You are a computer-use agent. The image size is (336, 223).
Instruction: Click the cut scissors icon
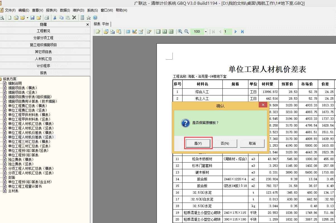pyautogui.click(x=55, y=18)
